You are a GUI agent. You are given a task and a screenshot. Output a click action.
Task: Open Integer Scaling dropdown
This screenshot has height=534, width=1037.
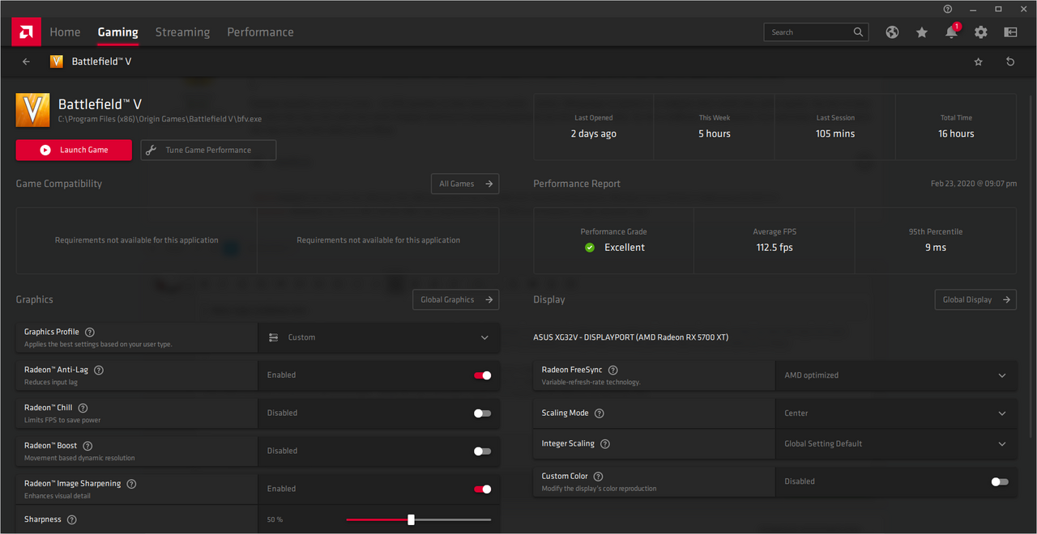895,443
